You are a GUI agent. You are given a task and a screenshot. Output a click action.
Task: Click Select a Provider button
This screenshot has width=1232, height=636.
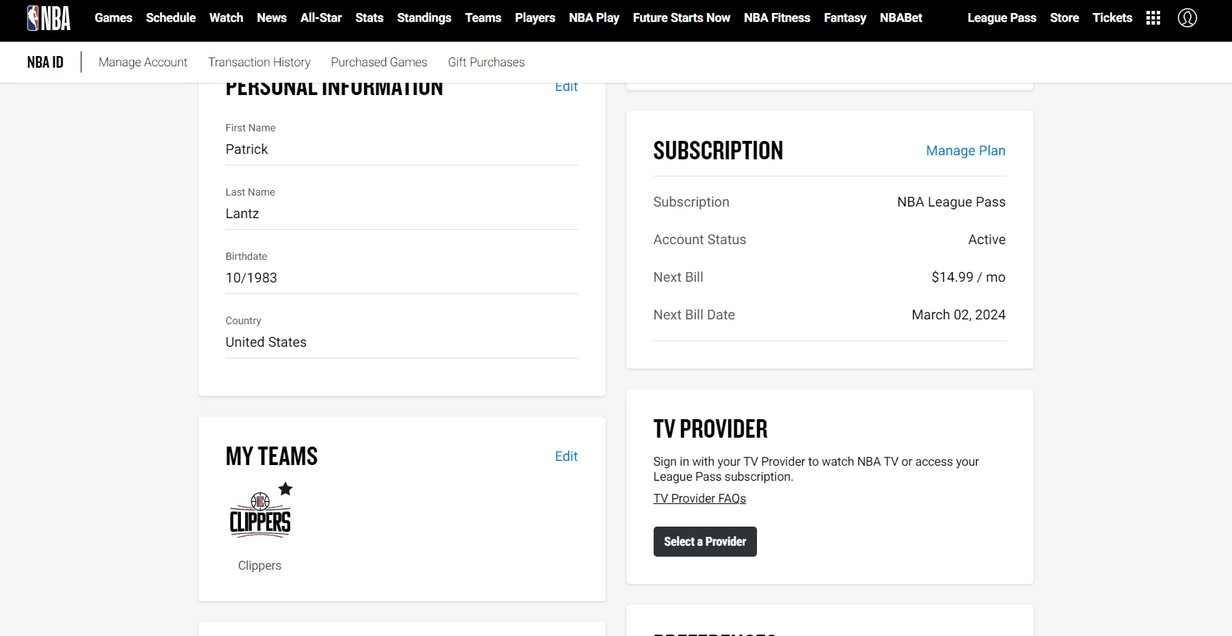click(x=705, y=542)
